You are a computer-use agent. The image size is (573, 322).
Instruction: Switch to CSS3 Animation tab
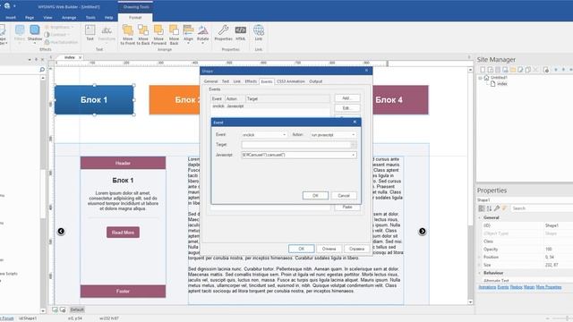tap(290, 81)
